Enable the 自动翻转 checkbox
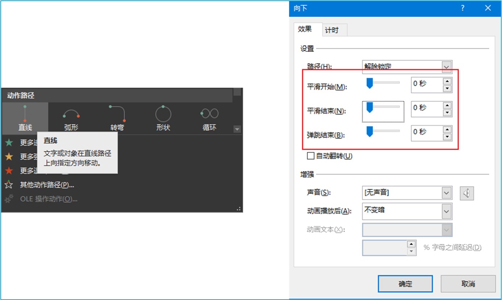The image size is (502, 300). point(310,156)
